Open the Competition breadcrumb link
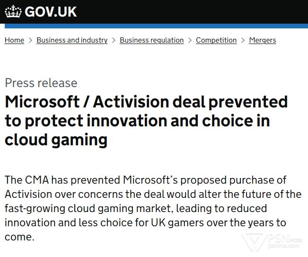Viewport: 308px width, 257px height. [216, 40]
